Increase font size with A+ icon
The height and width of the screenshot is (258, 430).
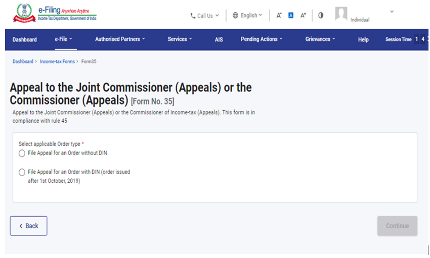tap(303, 15)
